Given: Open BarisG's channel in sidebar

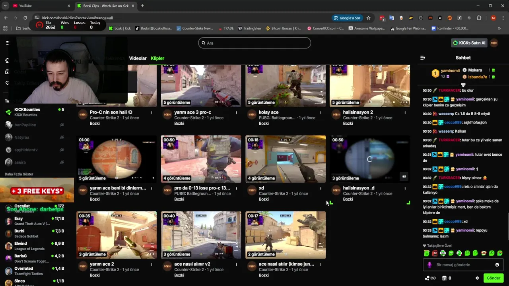Looking at the screenshot, I should (34, 259).
